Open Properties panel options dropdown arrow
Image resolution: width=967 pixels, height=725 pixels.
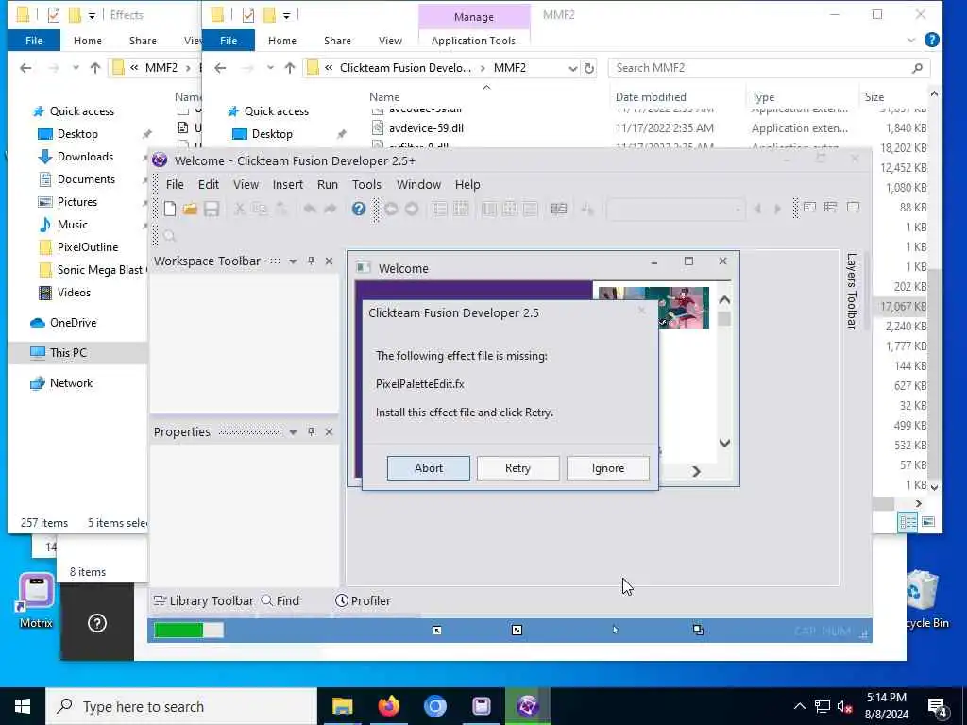coord(293,432)
